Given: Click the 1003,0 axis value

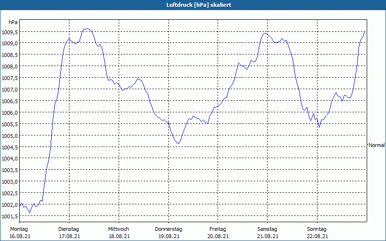Looking at the screenshot, I should coord(10,182).
